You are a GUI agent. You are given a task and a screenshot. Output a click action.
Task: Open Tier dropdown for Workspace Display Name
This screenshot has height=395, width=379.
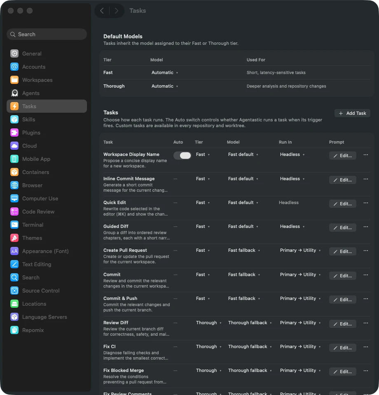coord(203,154)
